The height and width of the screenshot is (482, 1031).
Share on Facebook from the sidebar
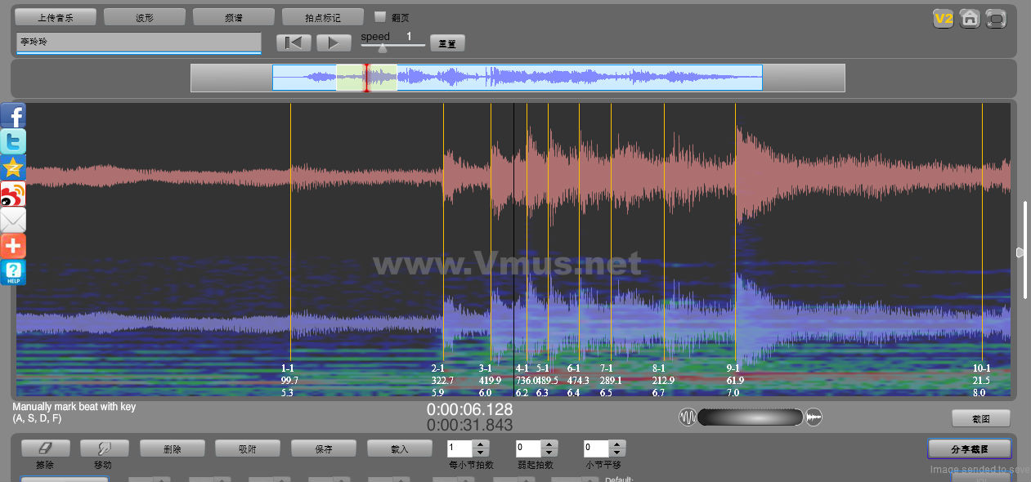tap(13, 116)
